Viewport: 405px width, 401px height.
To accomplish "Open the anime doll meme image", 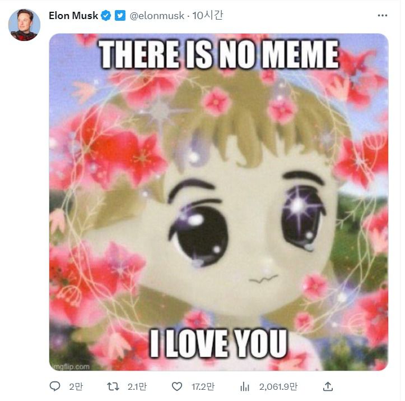I will point(219,202).
